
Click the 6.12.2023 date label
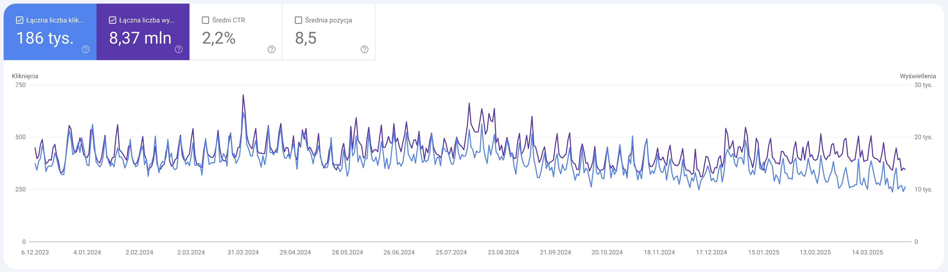tap(35, 252)
